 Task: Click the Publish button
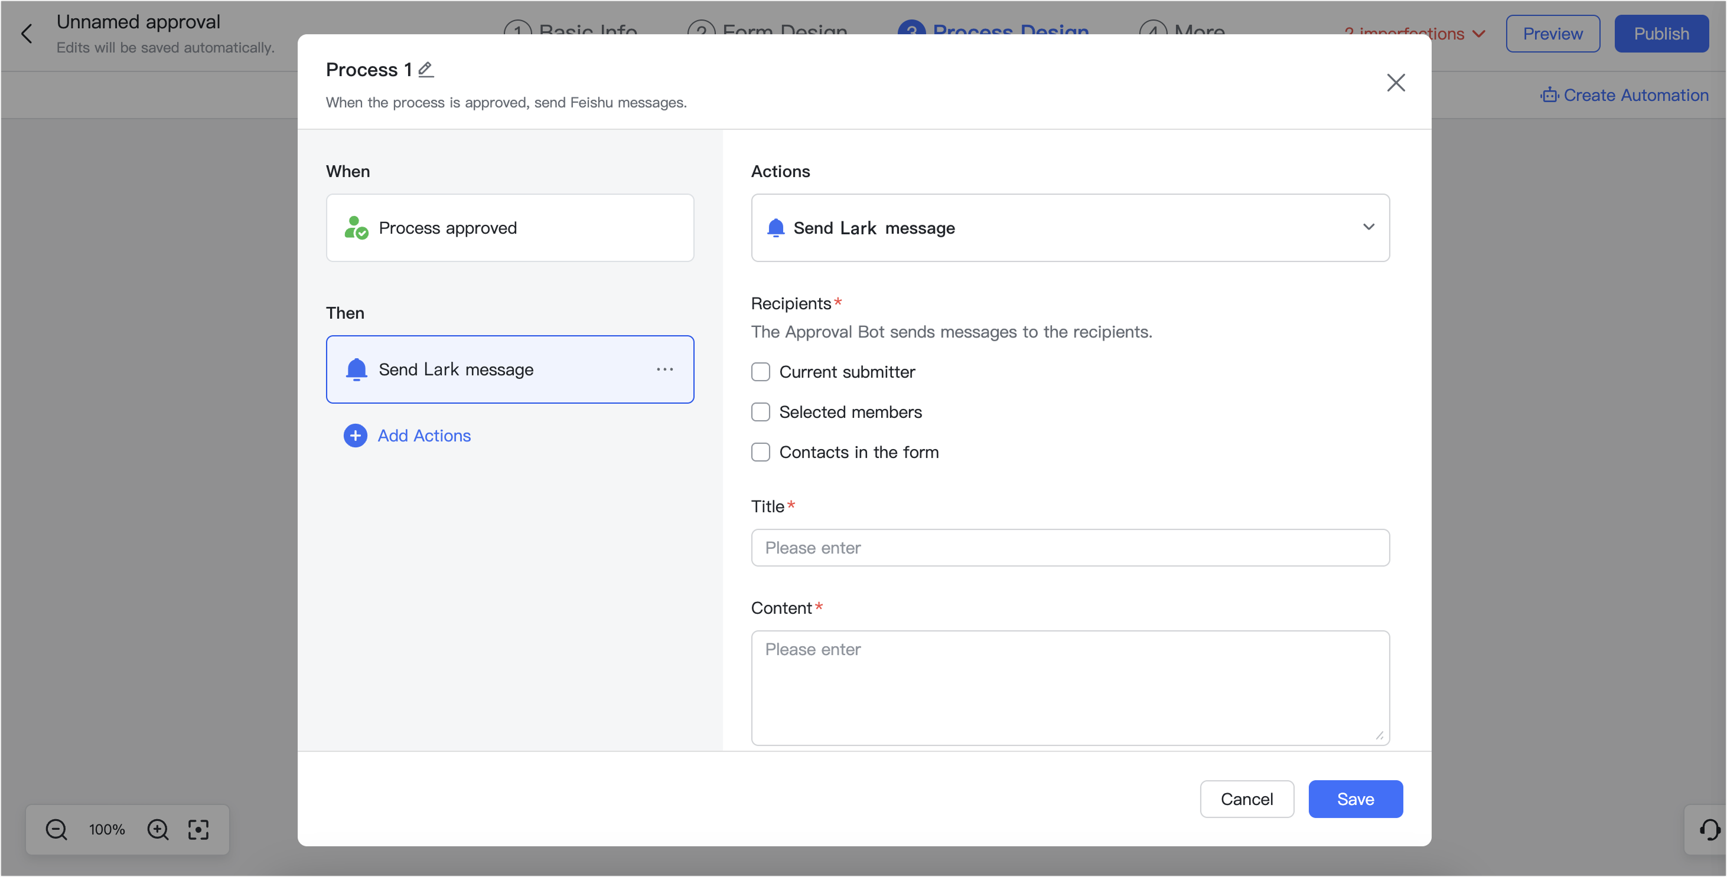tap(1661, 34)
